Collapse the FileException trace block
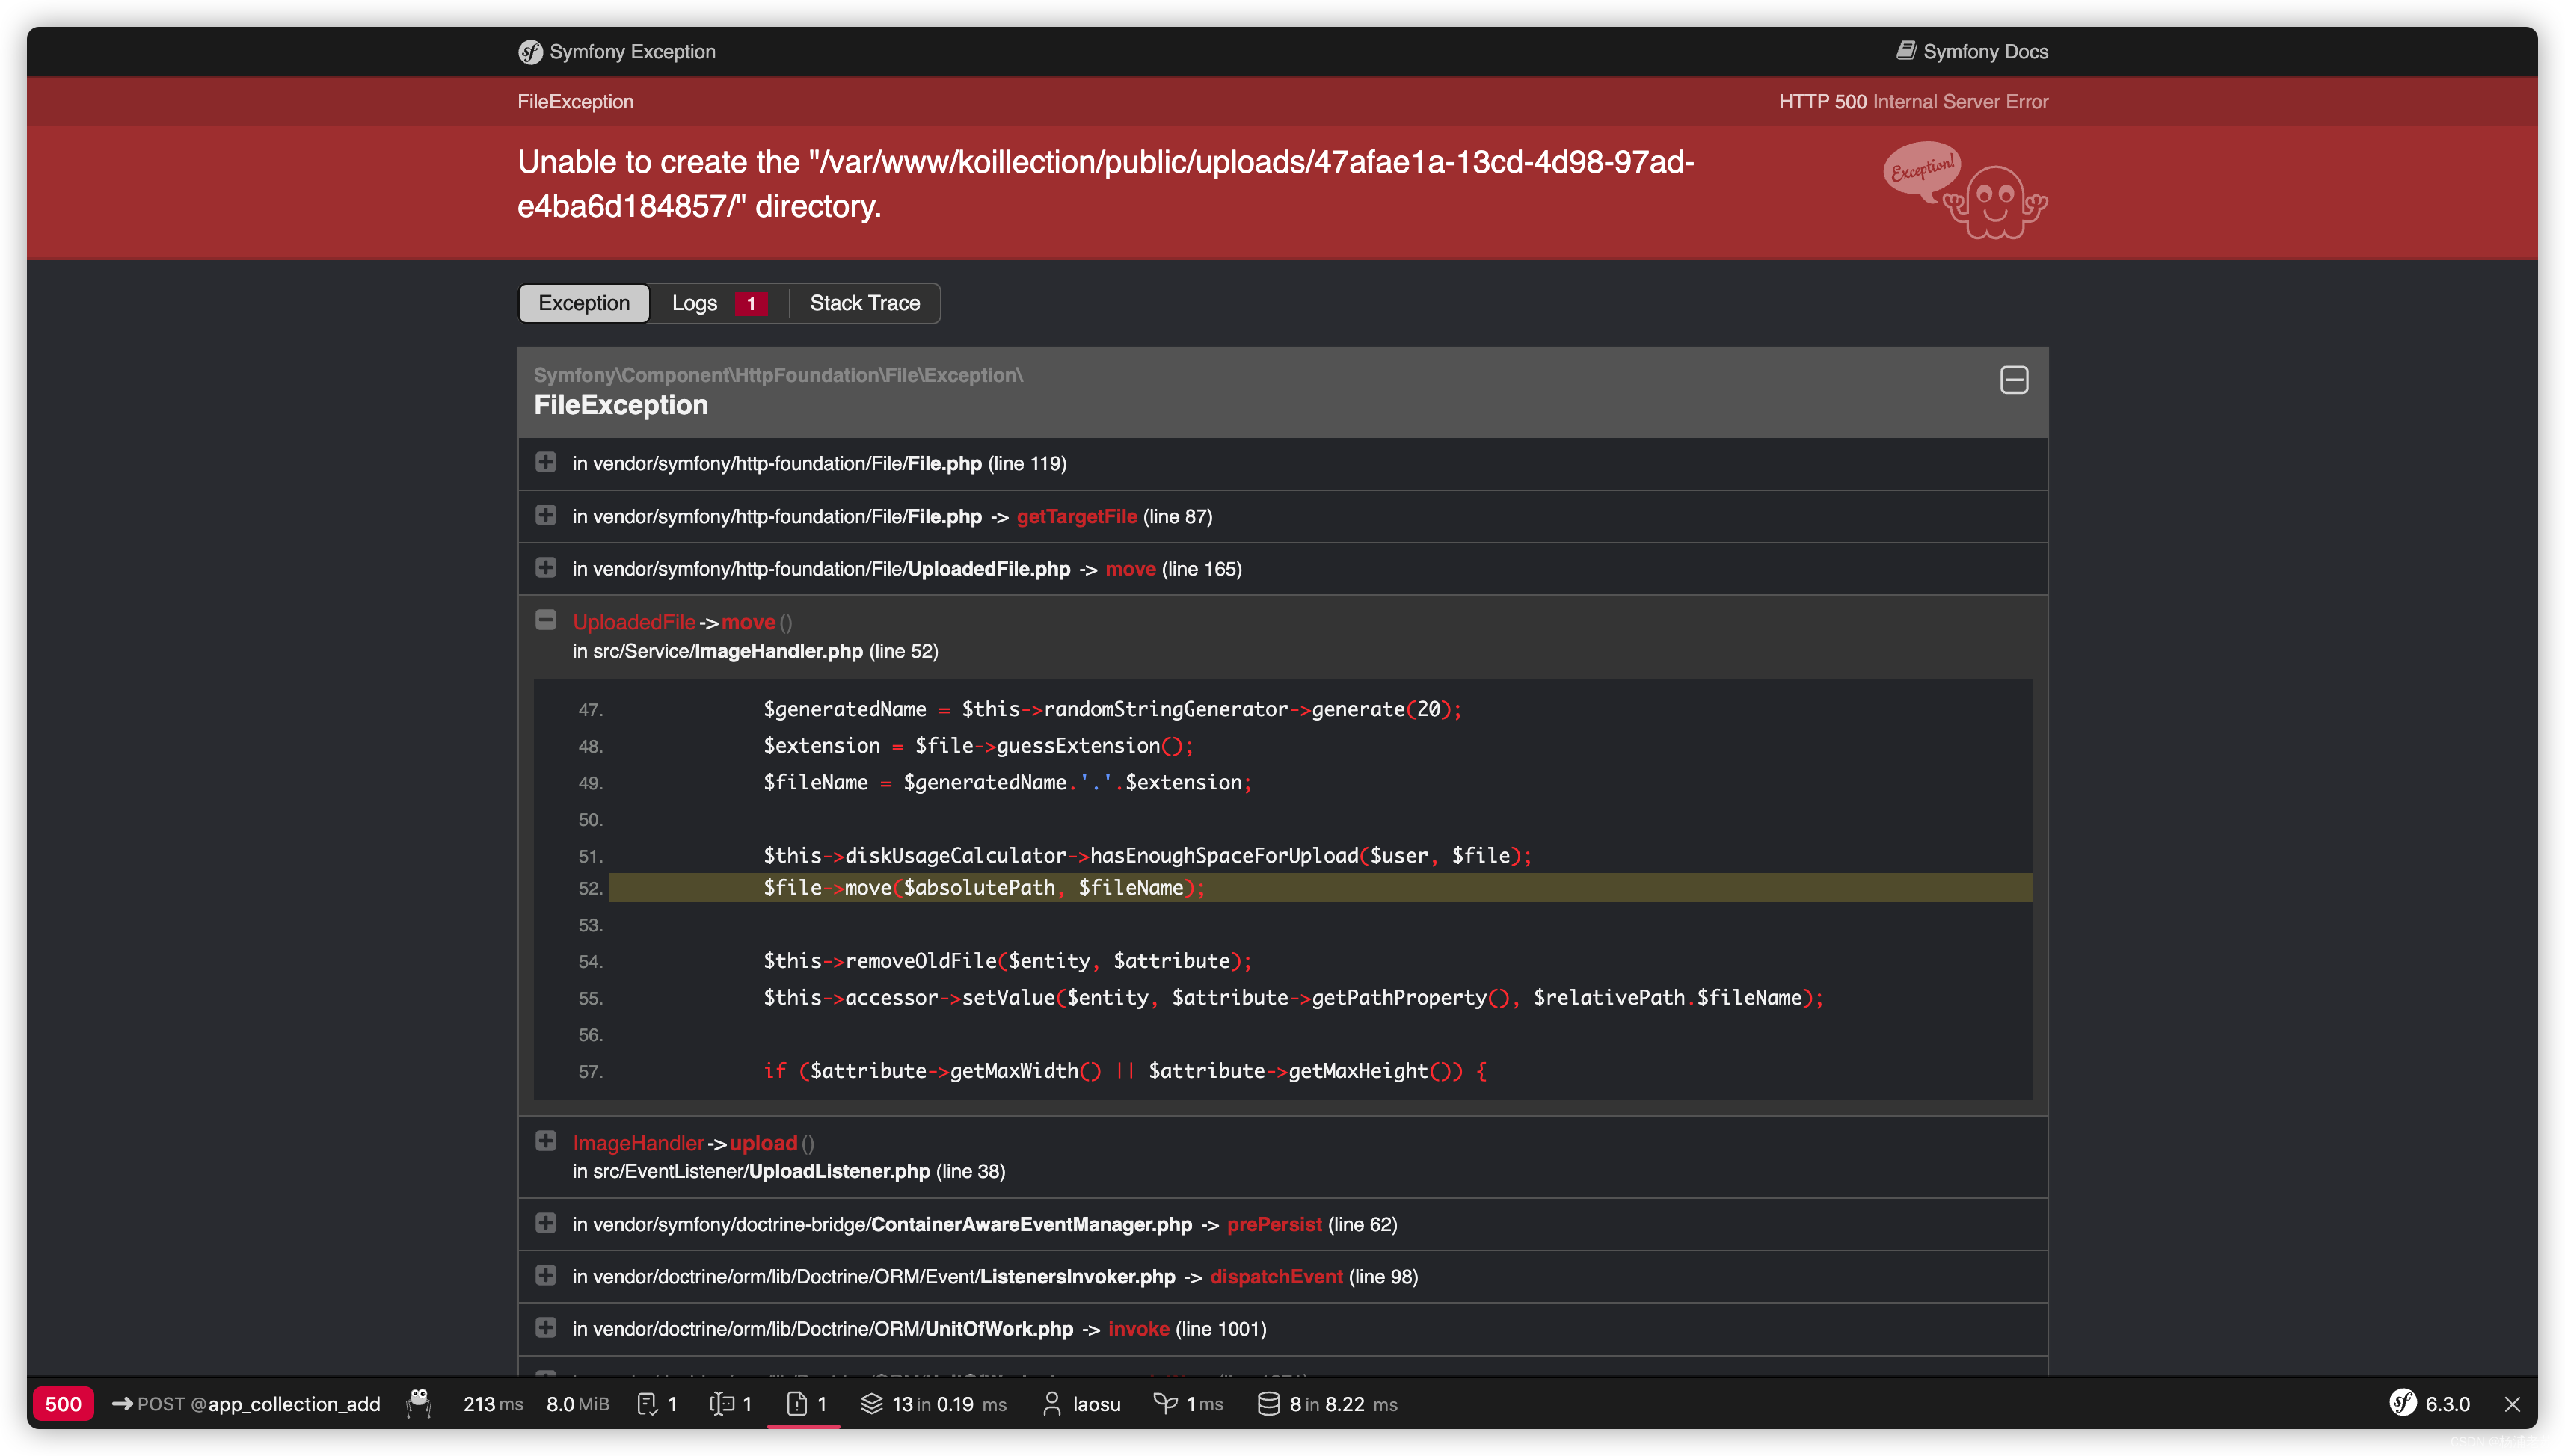Viewport: 2565px width, 1456px height. pos(2013,380)
